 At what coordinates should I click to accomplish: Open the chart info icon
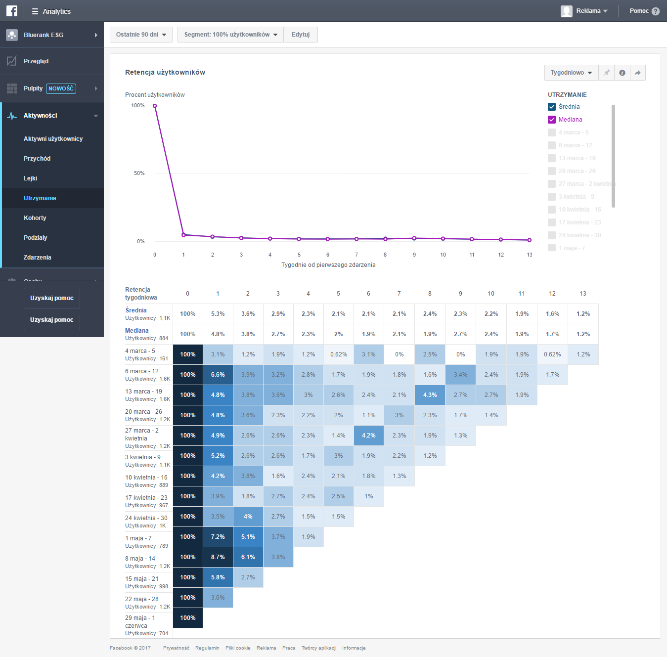point(622,73)
